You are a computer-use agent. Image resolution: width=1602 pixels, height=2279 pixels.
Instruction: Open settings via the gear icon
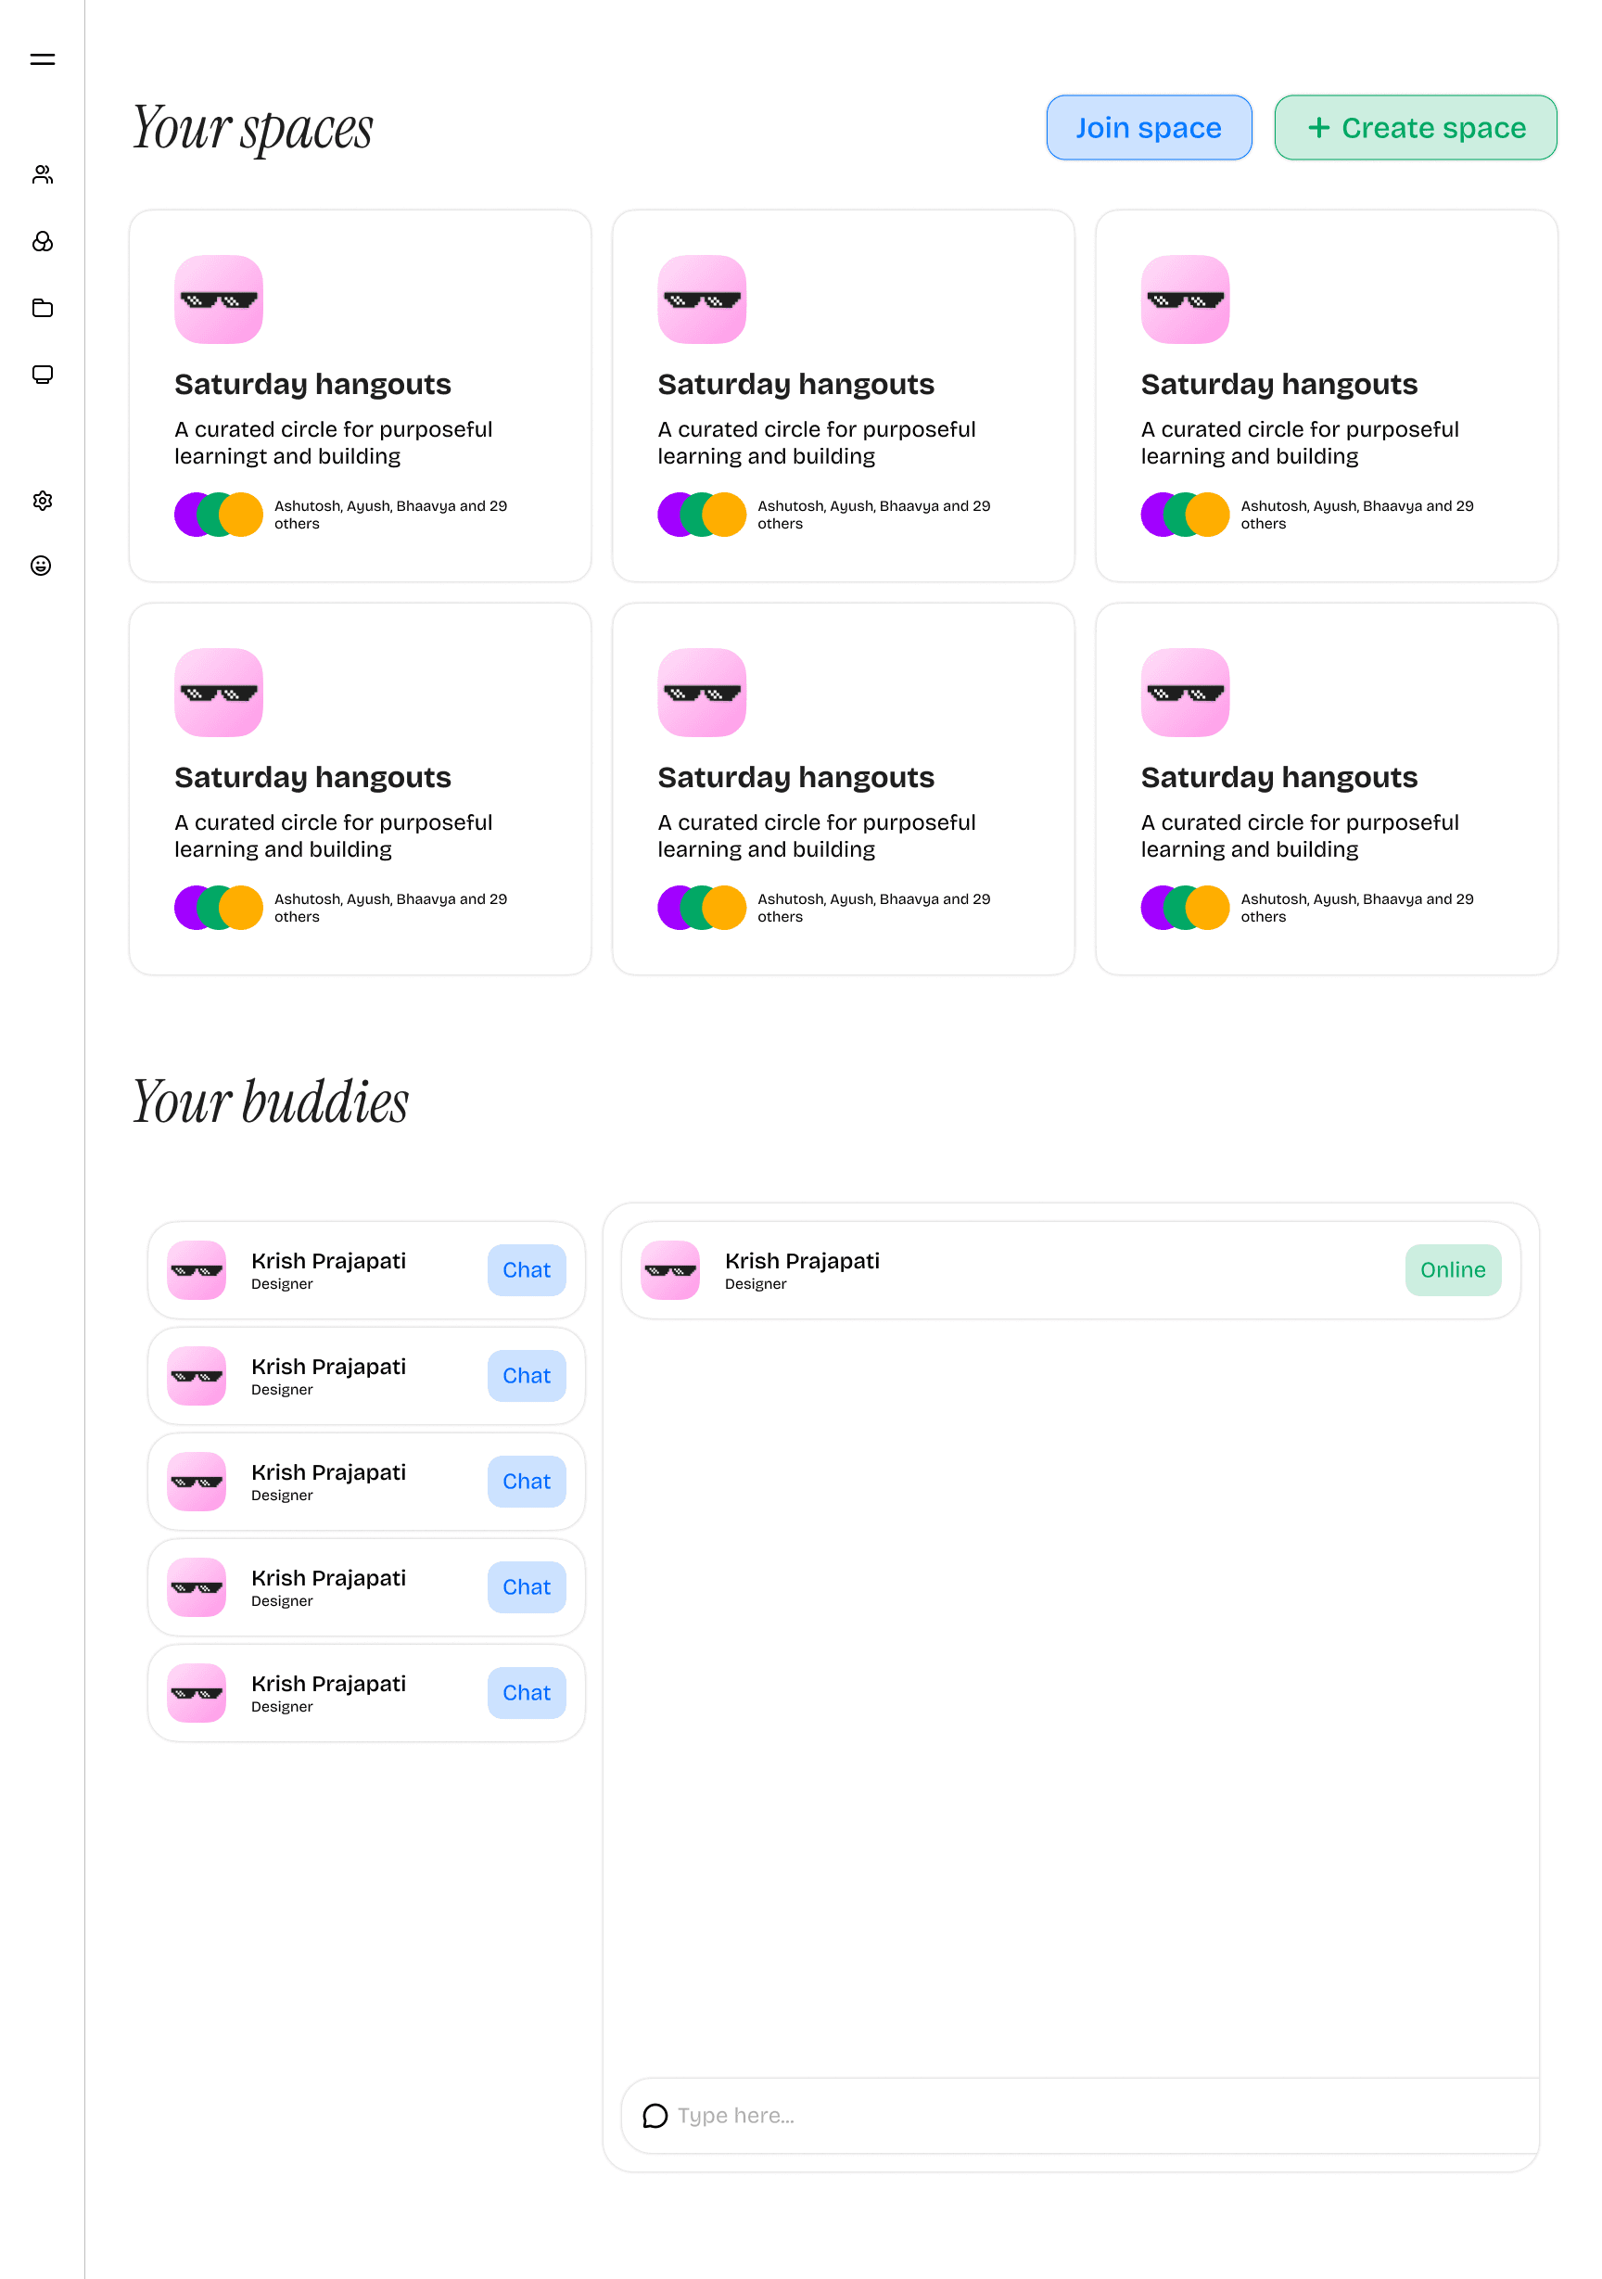[x=43, y=501]
